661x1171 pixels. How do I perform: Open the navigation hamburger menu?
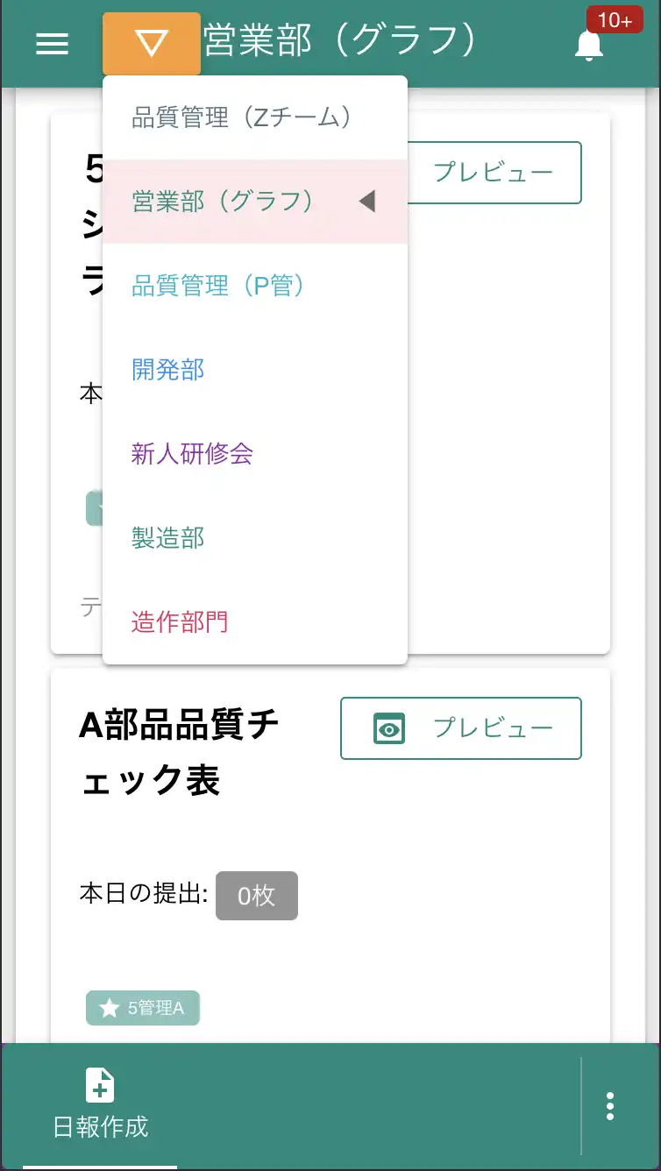[x=52, y=44]
